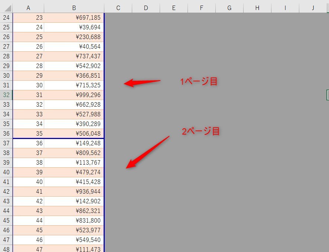Select column G header
Viewport: 329px width, 252px height.
(229, 8)
